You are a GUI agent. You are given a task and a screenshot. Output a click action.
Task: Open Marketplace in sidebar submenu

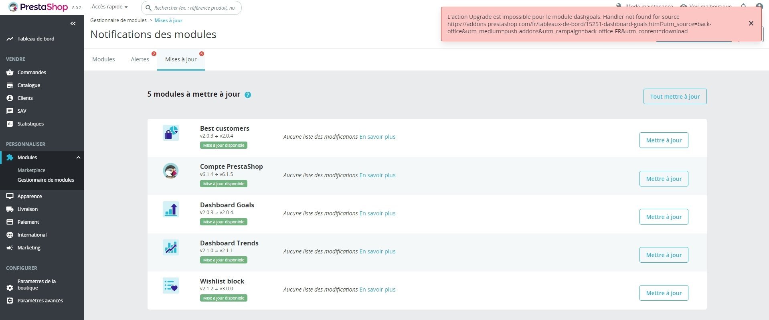click(31, 170)
